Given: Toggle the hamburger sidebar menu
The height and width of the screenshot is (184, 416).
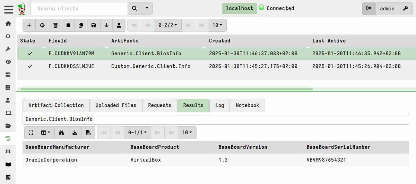Looking at the screenshot, I should (x=9, y=9).
